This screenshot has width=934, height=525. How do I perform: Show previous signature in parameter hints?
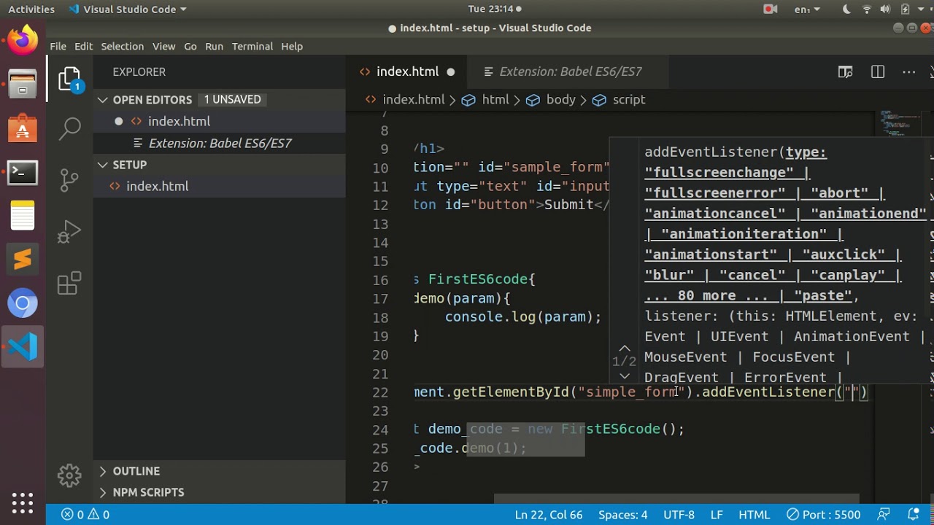(x=625, y=349)
